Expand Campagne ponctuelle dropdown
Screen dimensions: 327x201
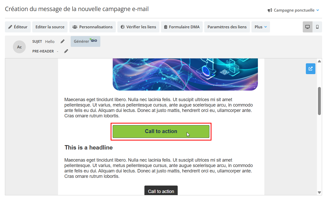tap(293, 10)
